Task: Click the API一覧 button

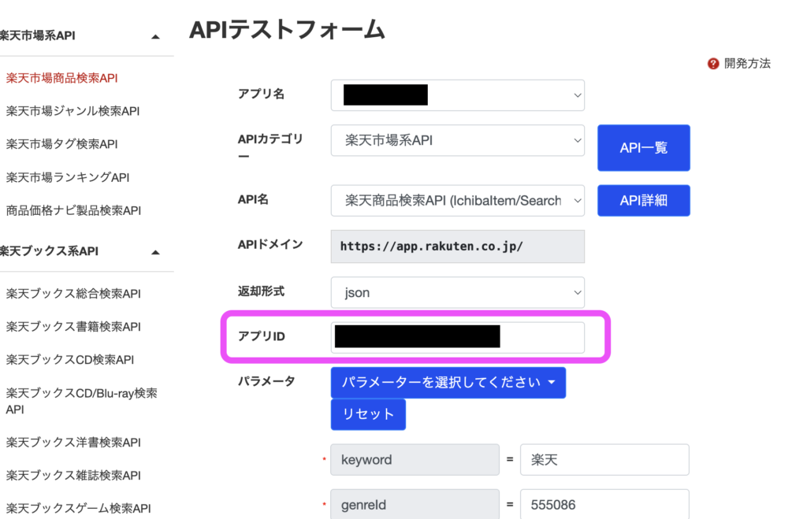Action: 643,147
